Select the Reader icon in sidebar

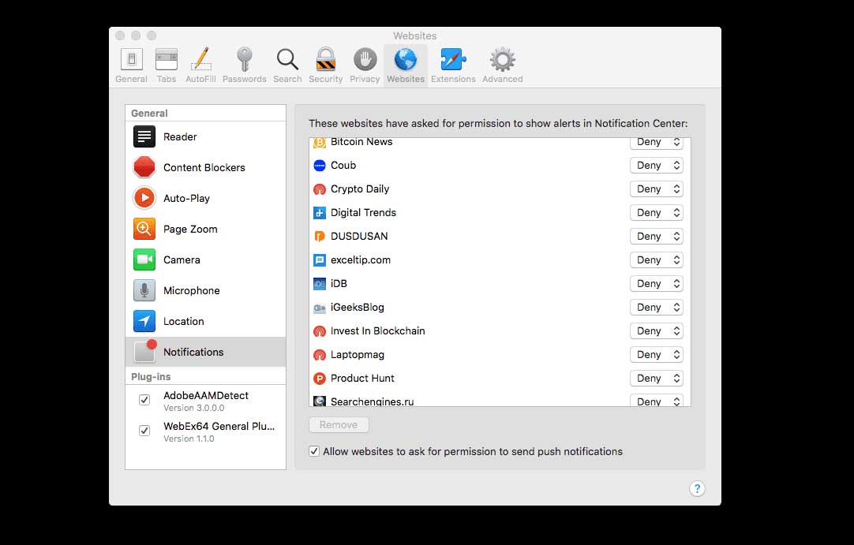(x=144, y=136)
